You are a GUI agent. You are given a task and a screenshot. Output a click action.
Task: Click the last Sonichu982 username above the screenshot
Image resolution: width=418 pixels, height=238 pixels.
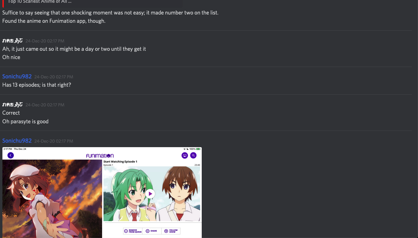17,141
